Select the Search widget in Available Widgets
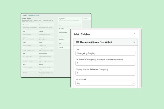 tap(30, 64)
